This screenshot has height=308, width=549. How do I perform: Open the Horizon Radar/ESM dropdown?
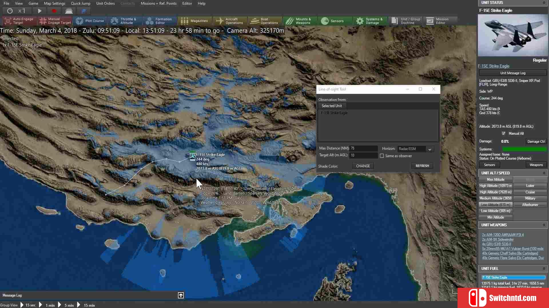click(415, 149)
